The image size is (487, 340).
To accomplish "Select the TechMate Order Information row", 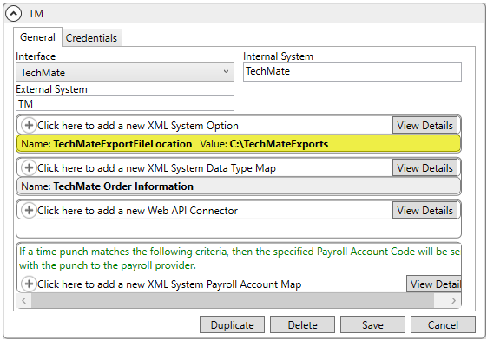I will [x=239, y=186].
